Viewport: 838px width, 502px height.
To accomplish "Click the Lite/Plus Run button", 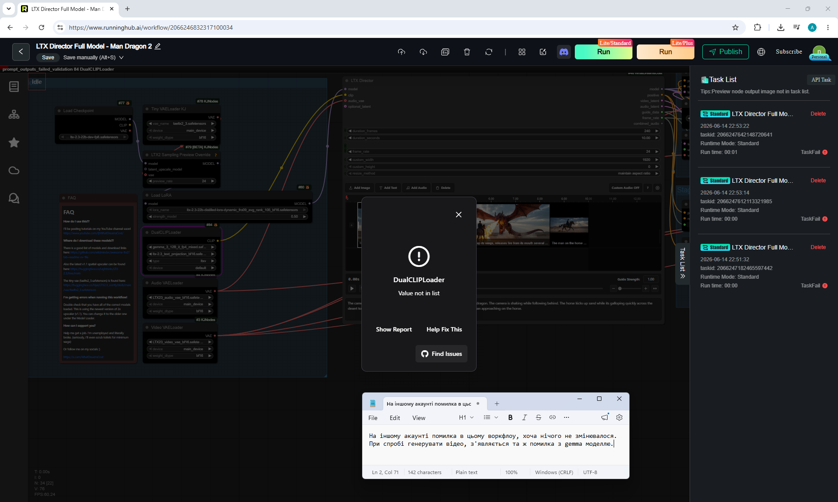I will pos(666,52).
